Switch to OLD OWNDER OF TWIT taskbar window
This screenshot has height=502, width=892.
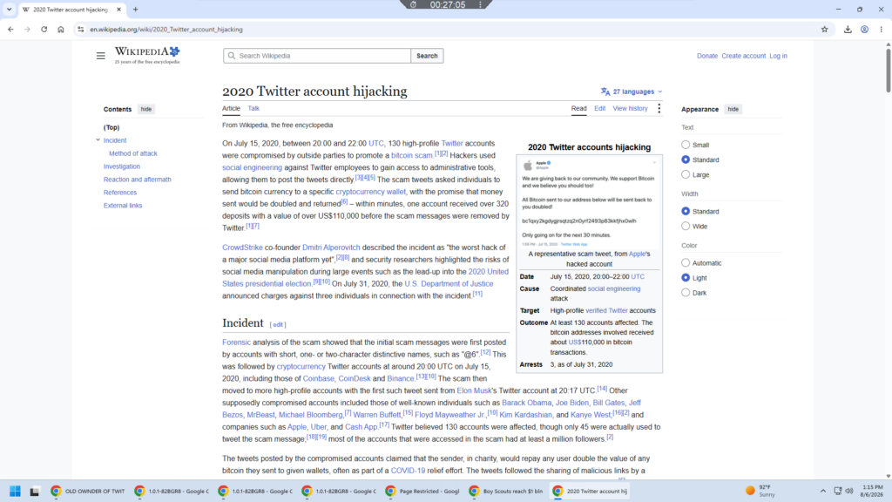point(88,492)
